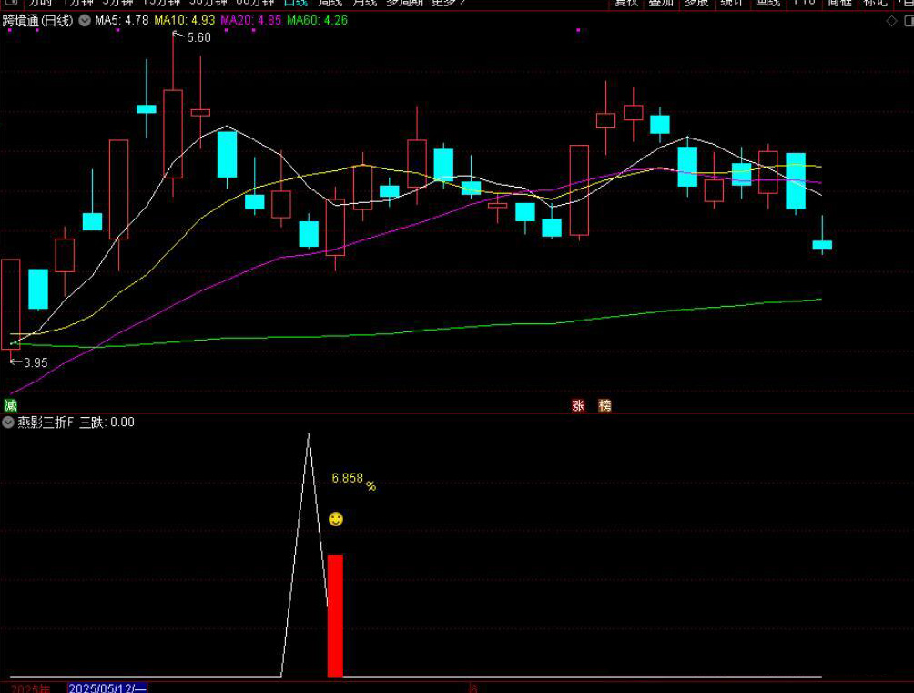This screenshot has width=914, height=693.
Task: Click the 6.858 % gain label
Action: point(352,479)
